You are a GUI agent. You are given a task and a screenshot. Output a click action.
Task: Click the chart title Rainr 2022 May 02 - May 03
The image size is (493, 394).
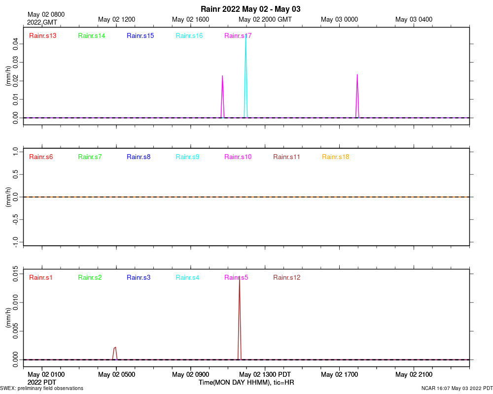(250, 9)
